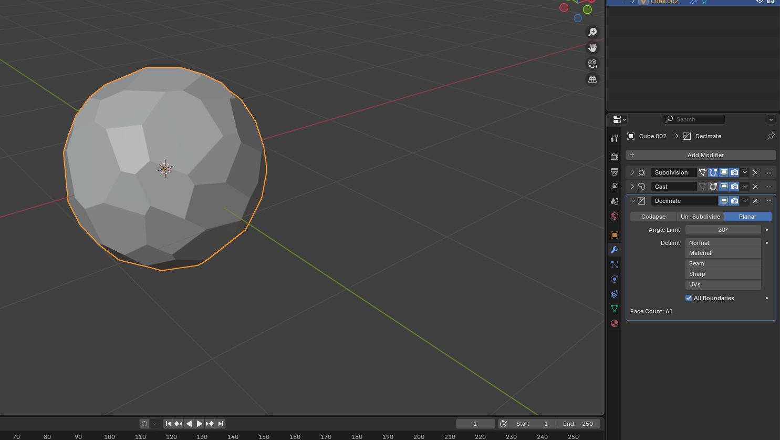Image resolution: width=780 pixels, height=440 pixels.
Task: Open the Physics properties tab
Action: 615,279
